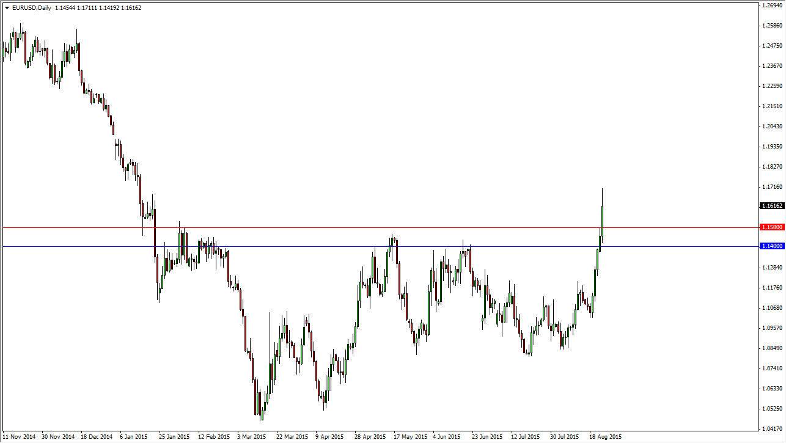Click the 1.10680 price axis label
Screen dimensions: 786x443
(772, 308)
